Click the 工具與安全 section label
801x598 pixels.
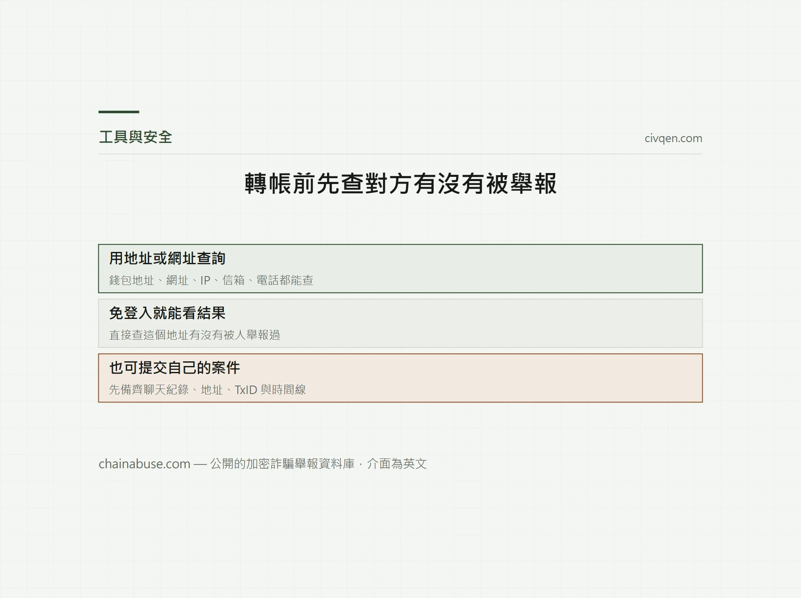[x=135, y=137]
